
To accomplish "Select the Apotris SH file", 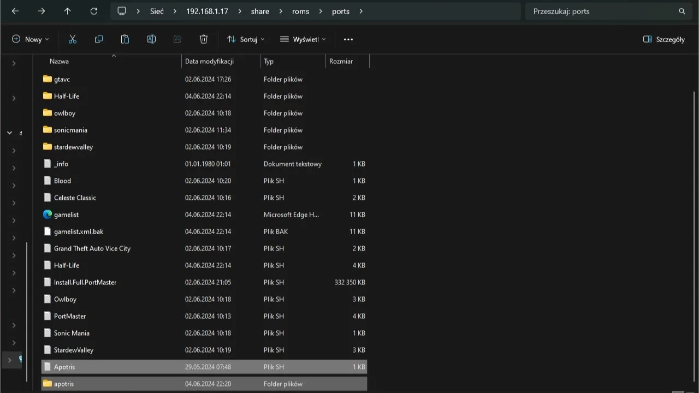I will point(204,367).
